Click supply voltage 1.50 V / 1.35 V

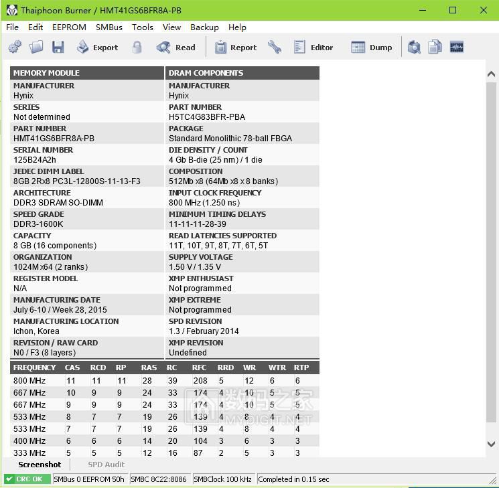(195, 266)
